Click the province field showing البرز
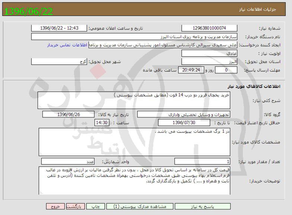 pos(209,62)
